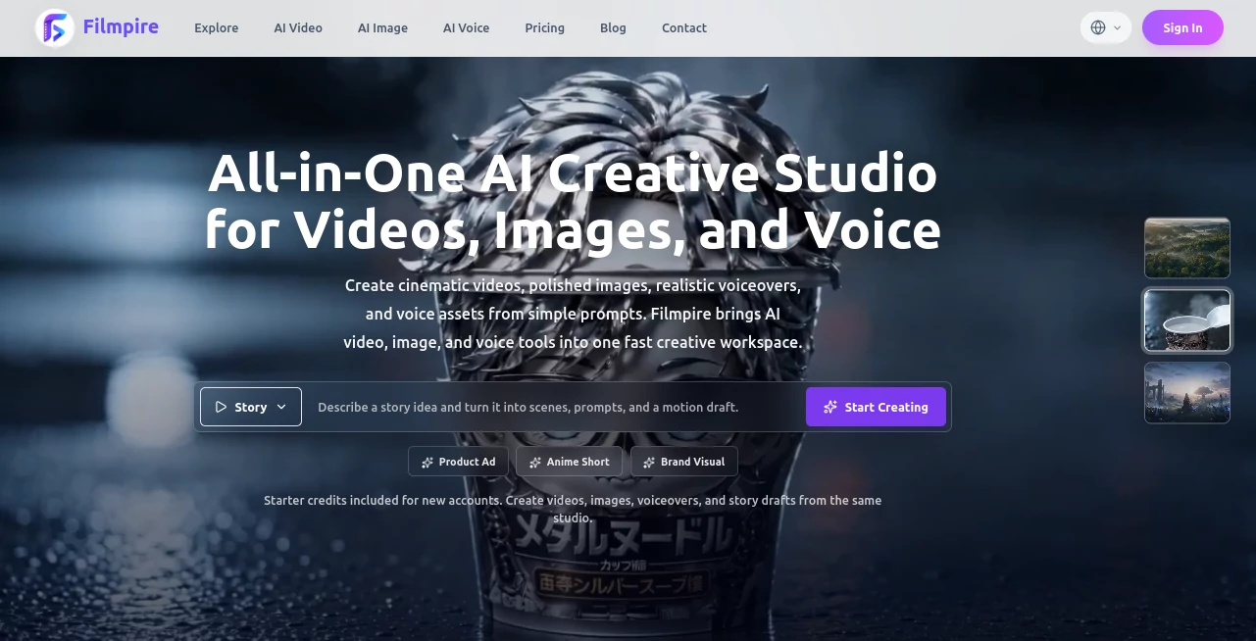Click the 'All-in-One AI Creative Studio' headline
This screenshot has width=1256, height=641.
coord(573,202)
